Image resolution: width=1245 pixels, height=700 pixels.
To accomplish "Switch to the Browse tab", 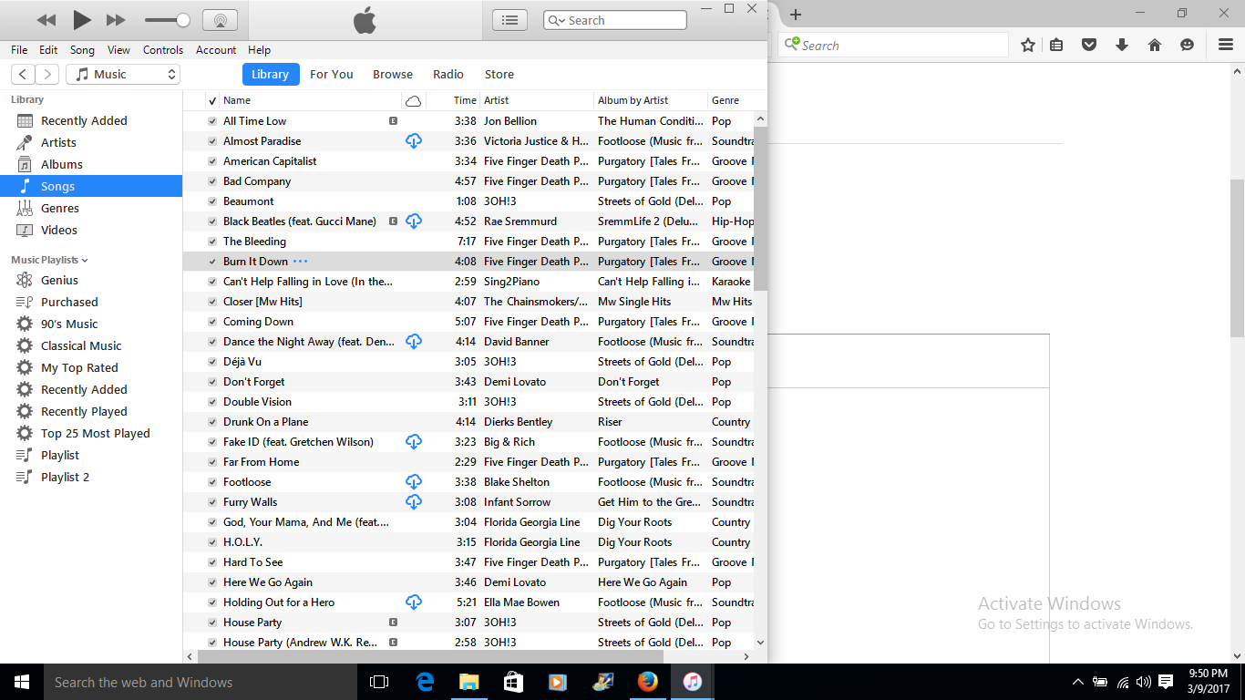I will coord(393,75).
